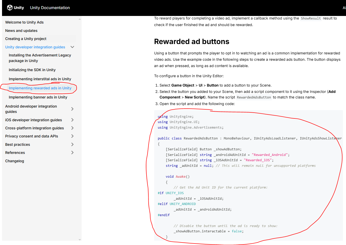The height and width of the screenshot is (245, 346).
Task: Expand the Best practices chevron
Action: pos(72,145)
